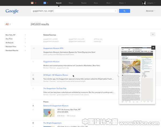
Task: Open user profile avatar in top bar
Action: [x=144, y=3]
